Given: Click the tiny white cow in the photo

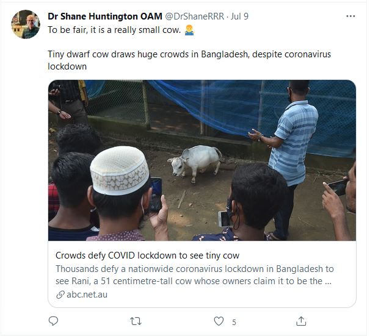Looking at the screenshot, I should (x=195, y=161).
